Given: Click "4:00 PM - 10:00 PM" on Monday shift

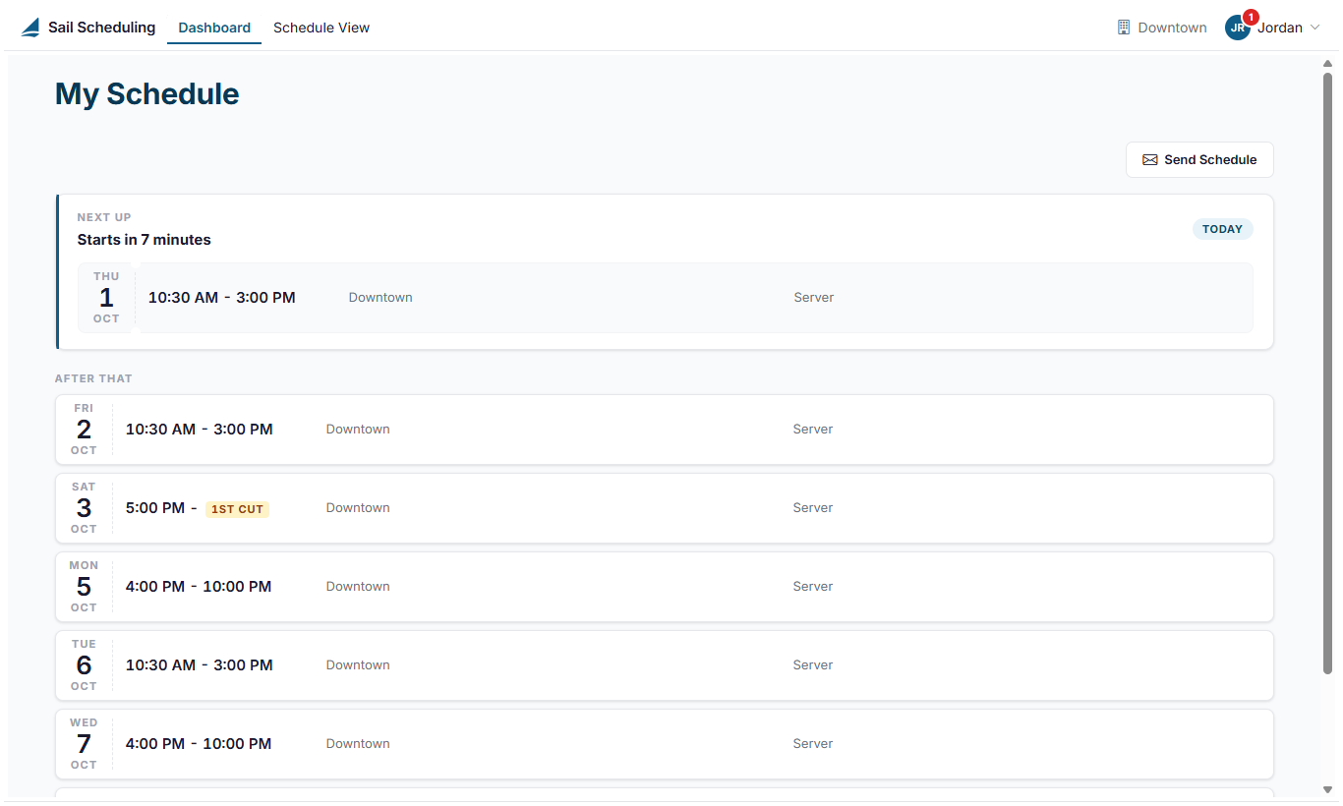Looking at the screenshot, I should [199, 587].
